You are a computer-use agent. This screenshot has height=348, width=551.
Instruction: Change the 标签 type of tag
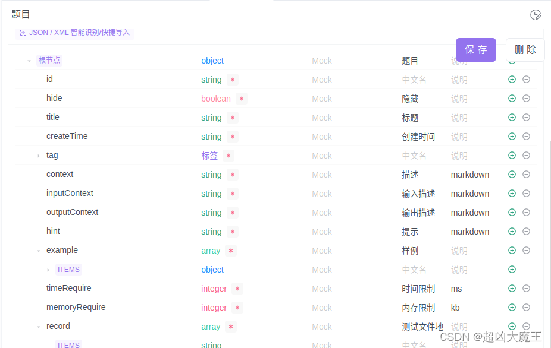[209, 156]
